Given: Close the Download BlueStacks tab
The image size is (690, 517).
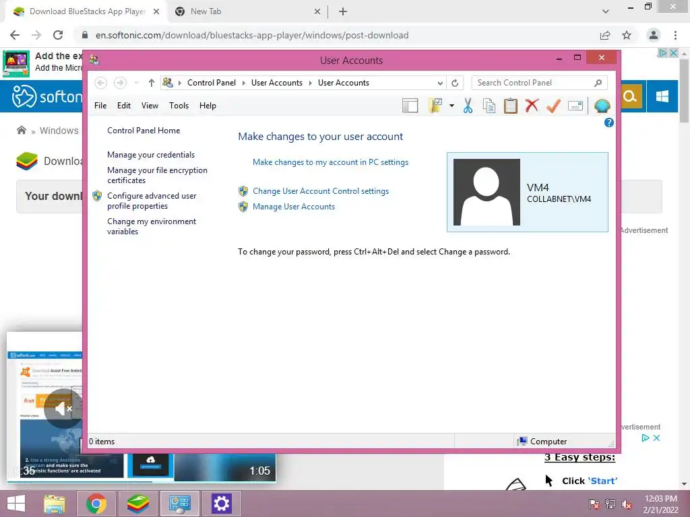Looking at the screenshot, I should 156,12.
